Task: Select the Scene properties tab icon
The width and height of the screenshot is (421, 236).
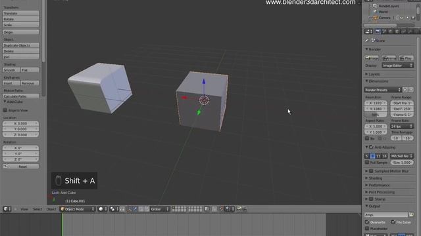Action: point(384,31)
